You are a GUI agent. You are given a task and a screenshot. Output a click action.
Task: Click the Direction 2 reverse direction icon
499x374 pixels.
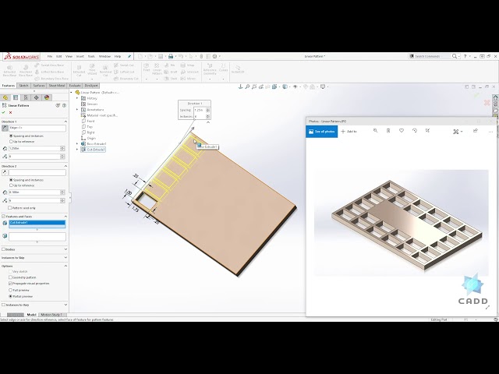[x=5, y=172]
